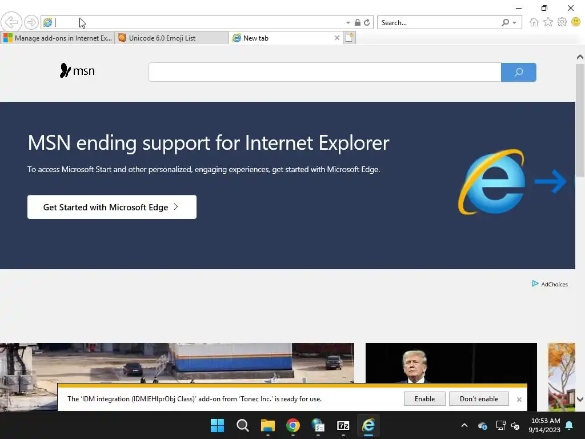This screenshot has width=585, height=439.
Task: Click the vertical scrollbar thumb
Action: click(x=580, y=120)
